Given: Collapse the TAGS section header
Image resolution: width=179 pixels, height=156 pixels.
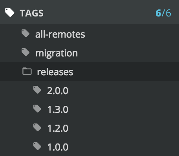Looking at the screenshot, I should pyautogui.click(x=89, y=12).
